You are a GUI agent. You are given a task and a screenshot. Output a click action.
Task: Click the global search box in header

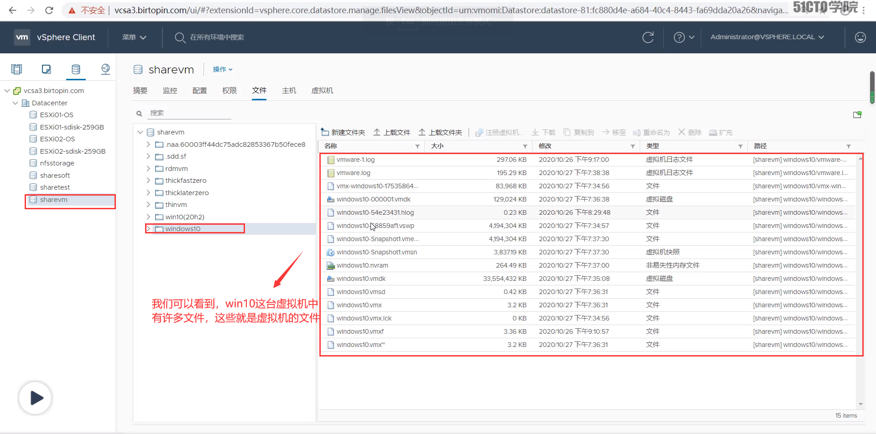tap(217, 37)
